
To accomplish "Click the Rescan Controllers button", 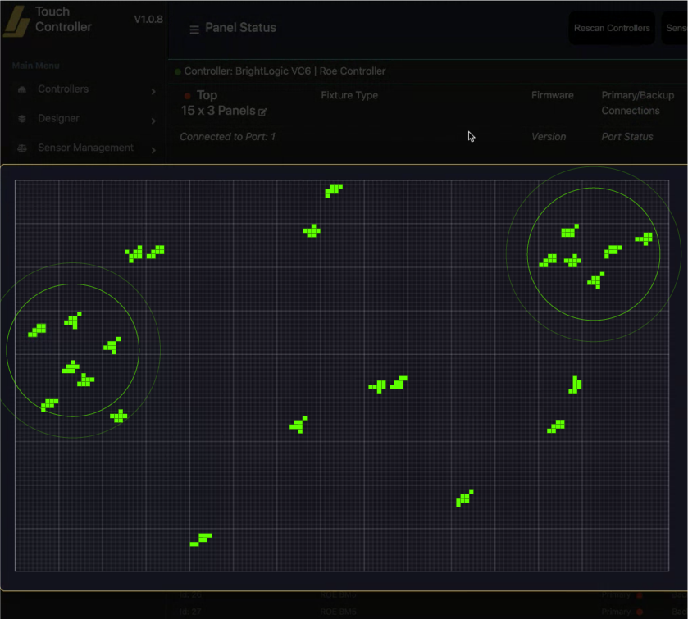I will coord(611,27).
